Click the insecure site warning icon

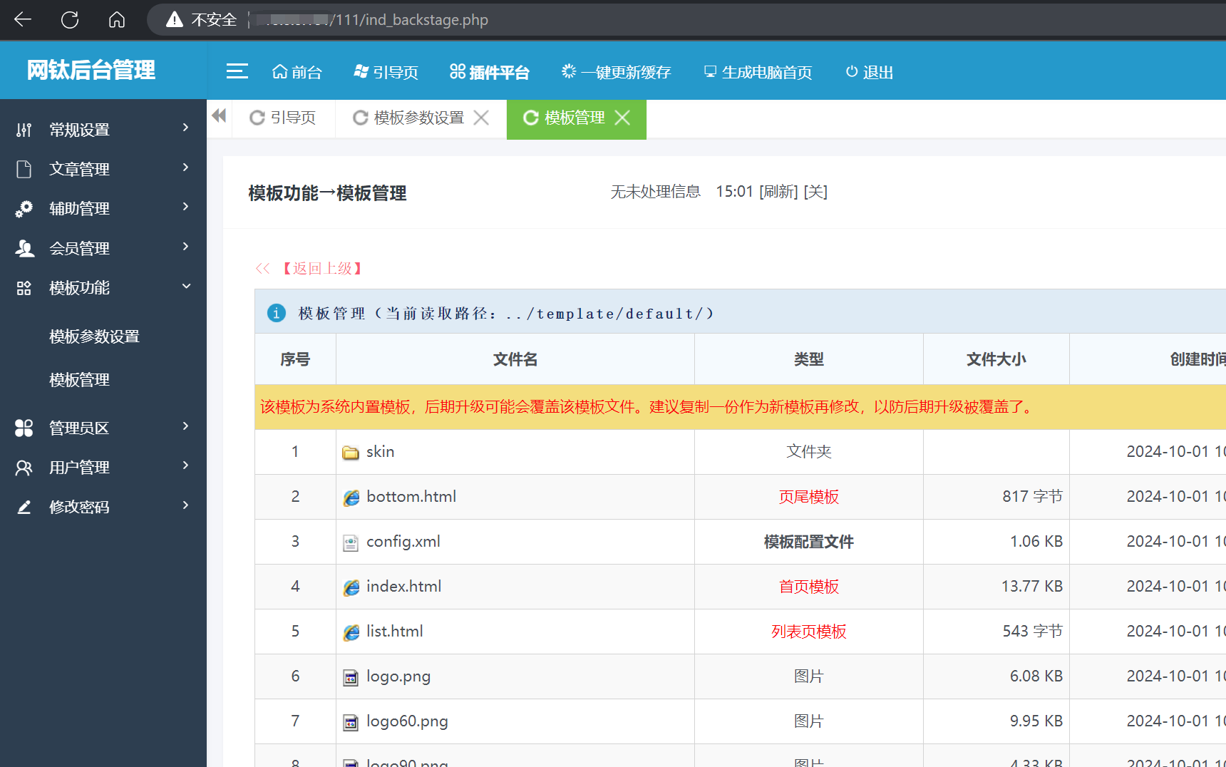[x=175, y=19]
